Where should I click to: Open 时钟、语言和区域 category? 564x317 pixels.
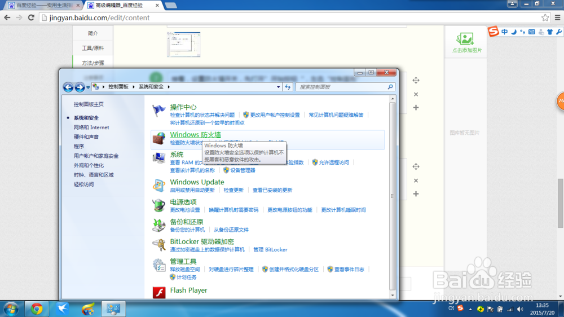(x=94, y=174)
